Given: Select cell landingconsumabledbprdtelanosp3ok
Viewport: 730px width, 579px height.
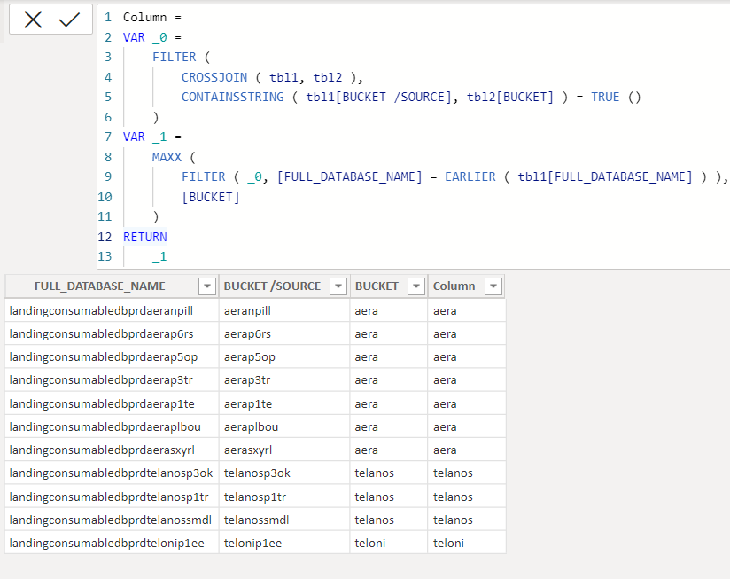Looking at the screenshot, I should [112, 473].
